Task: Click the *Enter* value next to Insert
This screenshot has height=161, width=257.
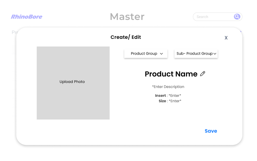Action: click(175, 96)
